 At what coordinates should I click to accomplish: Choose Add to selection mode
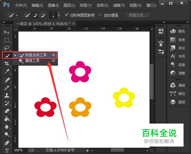pyautogui.click(x=35, y=15)
